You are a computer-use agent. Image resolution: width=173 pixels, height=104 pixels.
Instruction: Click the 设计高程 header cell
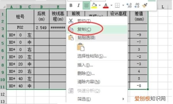(x=118, y=14)
